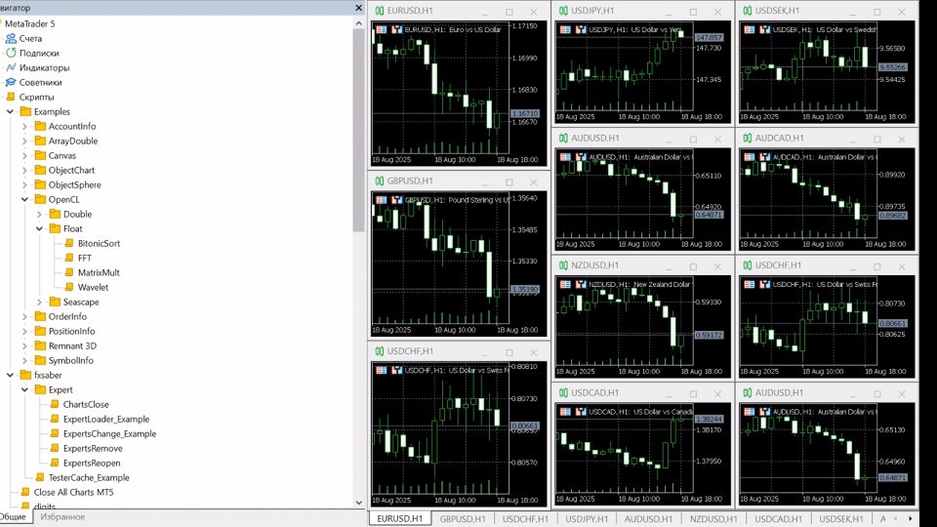Click the candlestick icon in EURUSD,H1 title bar
Viewport: 937px width, 527px height.
tap(380, 11)
